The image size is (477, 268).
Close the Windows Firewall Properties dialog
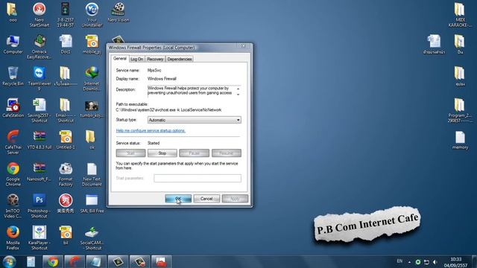(243, 46)
